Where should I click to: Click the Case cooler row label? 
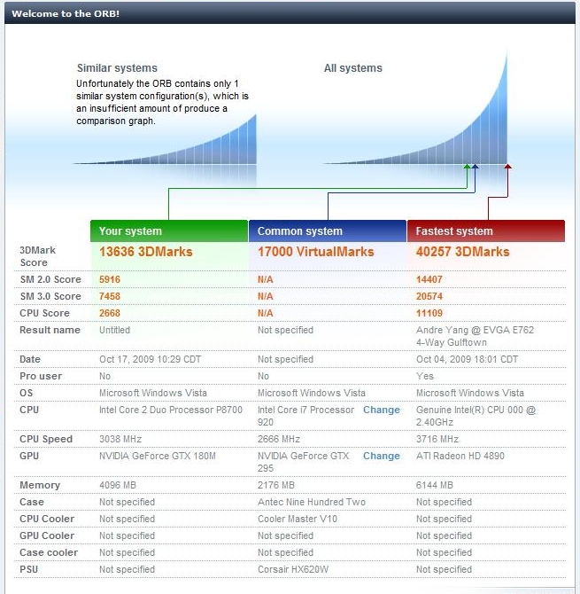click(49, 552)
